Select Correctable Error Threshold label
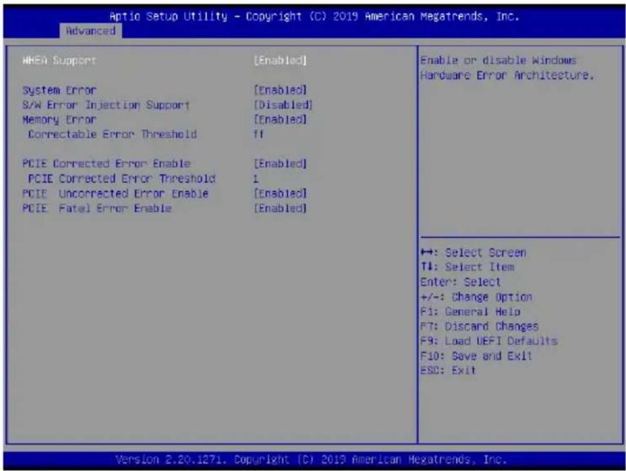 point(112,134)
